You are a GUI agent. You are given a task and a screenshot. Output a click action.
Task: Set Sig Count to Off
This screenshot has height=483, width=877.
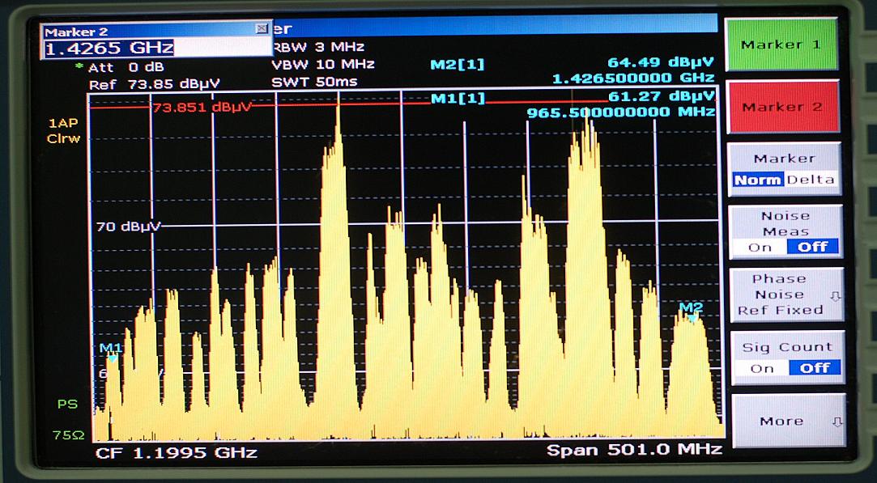click(x=814, y=368)
